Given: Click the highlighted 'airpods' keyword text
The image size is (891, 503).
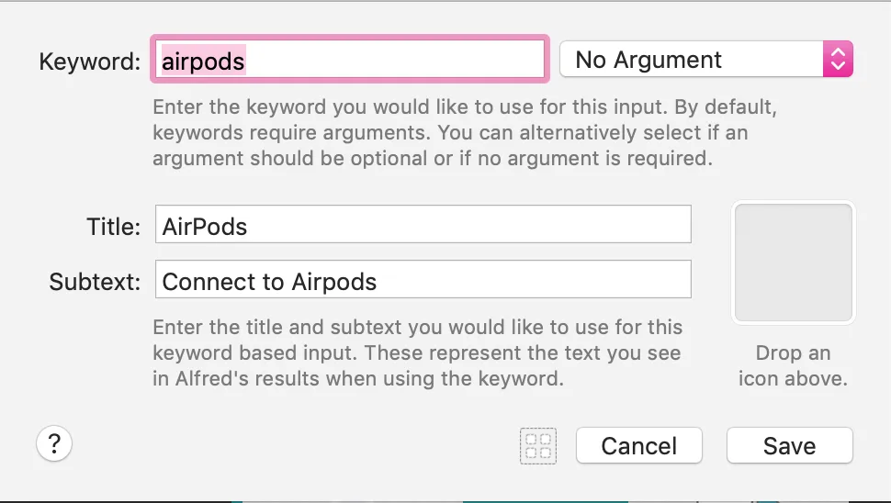Looking at the screenshot, I should 203,61.
